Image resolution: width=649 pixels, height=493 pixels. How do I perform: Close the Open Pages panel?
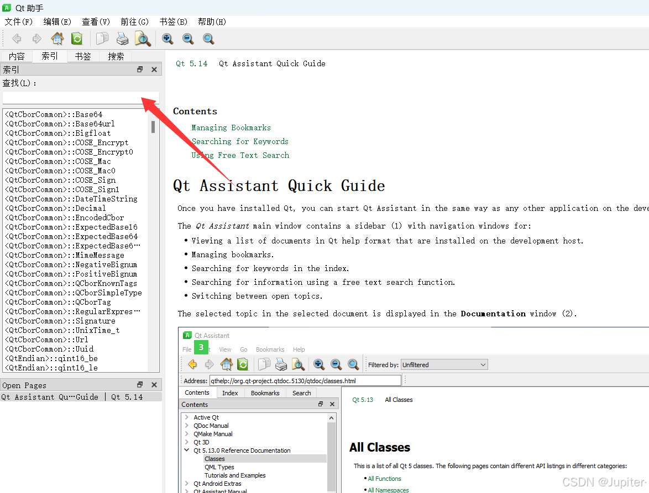point(154,385)
